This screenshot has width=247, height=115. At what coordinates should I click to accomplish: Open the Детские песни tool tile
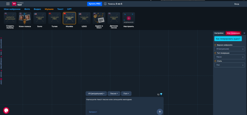(114, 21)
